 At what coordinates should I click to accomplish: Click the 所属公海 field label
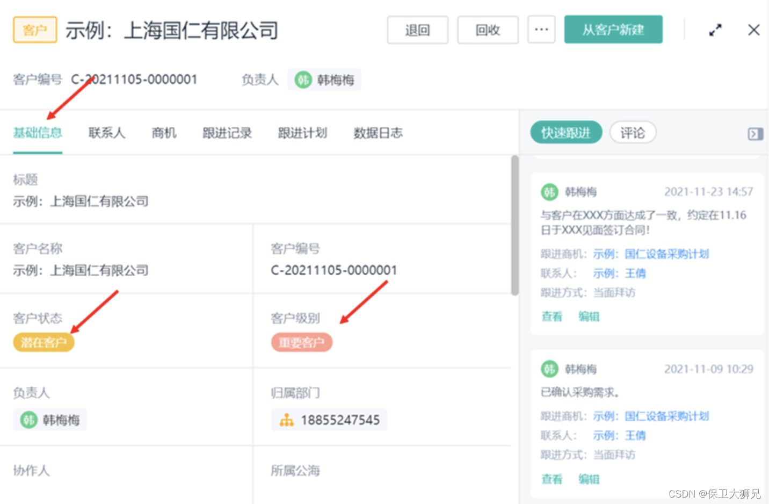point(295,471)
